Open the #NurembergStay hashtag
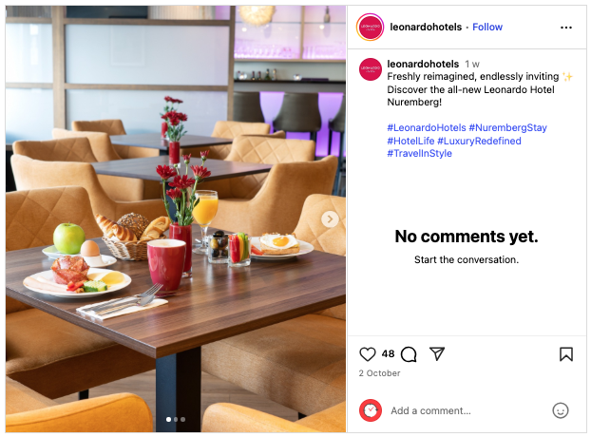Screen dimensions: 591x437 coord(507,127)
